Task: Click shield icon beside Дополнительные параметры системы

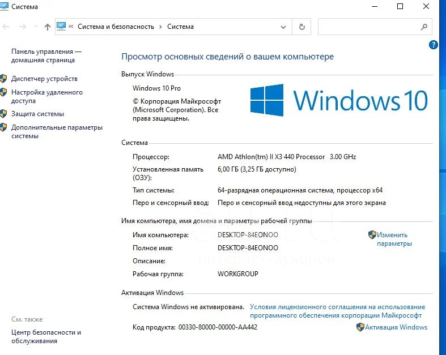Action: click(x=3, y=127)
